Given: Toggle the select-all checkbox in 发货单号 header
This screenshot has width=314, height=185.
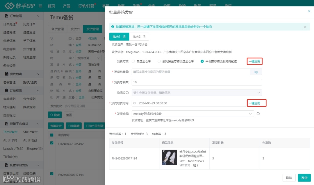Looking at the screenshot, I should 52,135.
